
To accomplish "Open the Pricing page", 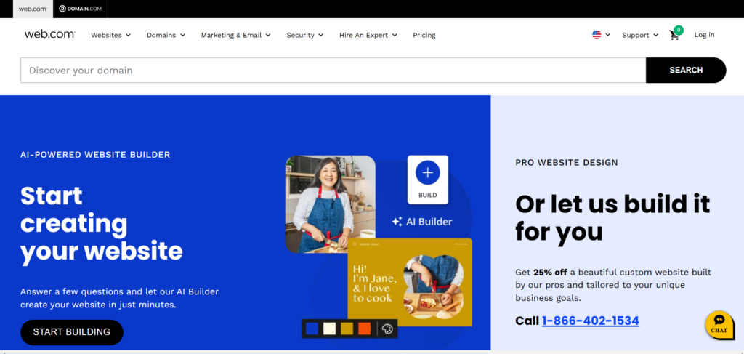I will pos(424,35).
